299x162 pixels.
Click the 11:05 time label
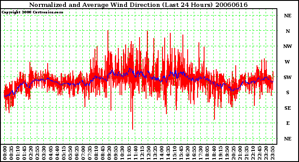tap(129, 153)
